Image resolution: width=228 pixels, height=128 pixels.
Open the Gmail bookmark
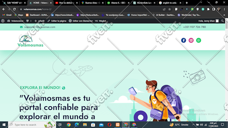7,15
